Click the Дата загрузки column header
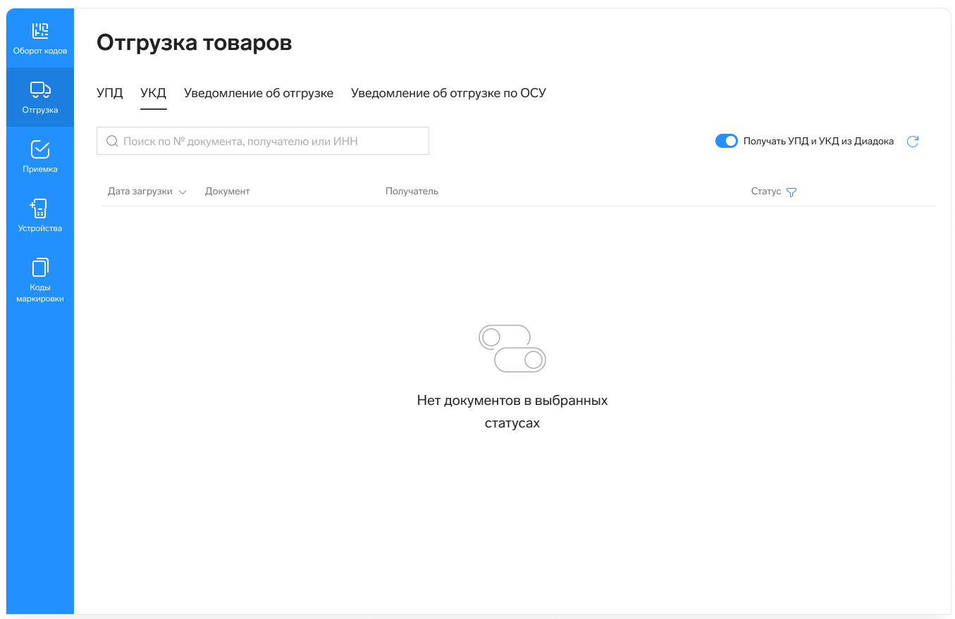This screenshot has width=955, height=619. click(140, 192)
